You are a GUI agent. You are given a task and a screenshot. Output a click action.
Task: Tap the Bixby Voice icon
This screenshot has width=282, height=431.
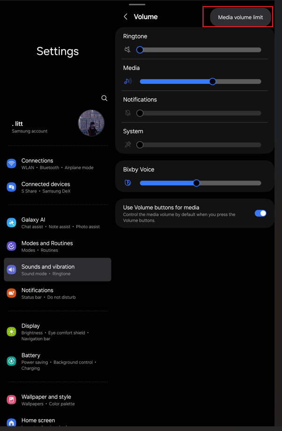click(128, 183)
